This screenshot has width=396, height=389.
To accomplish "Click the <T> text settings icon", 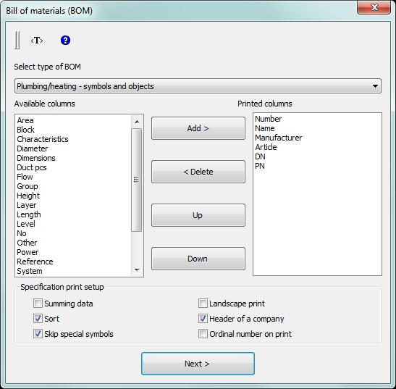I will click(37, 41).
